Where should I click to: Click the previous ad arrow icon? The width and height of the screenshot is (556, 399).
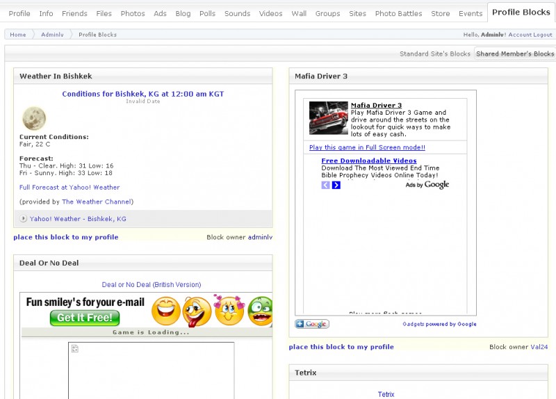tap(325, 185)
